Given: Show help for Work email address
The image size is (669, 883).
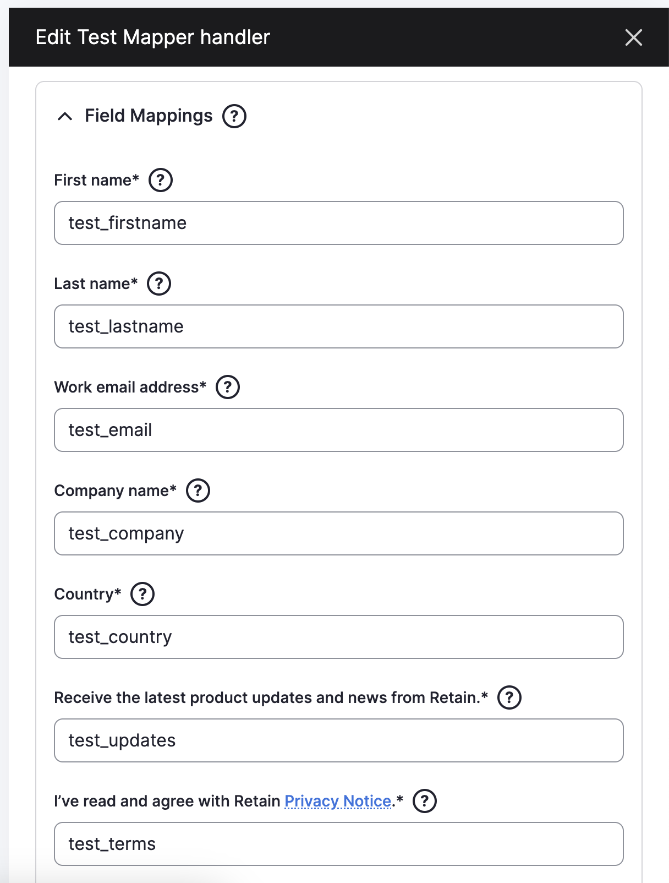Looking at the screenshot, I should 228,387.
